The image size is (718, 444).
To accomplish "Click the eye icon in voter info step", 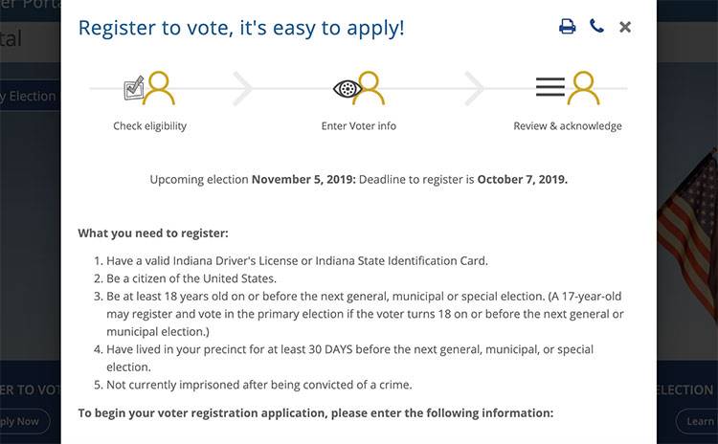I will (348, 88).
